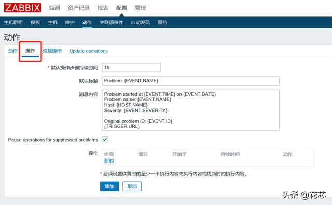Click the 动作 operations table column header
The width and height of the screenshot is (332, 205).
(x=288, y=154)
